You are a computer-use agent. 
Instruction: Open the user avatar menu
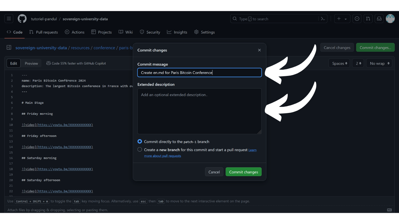click(x=390, y=19)
